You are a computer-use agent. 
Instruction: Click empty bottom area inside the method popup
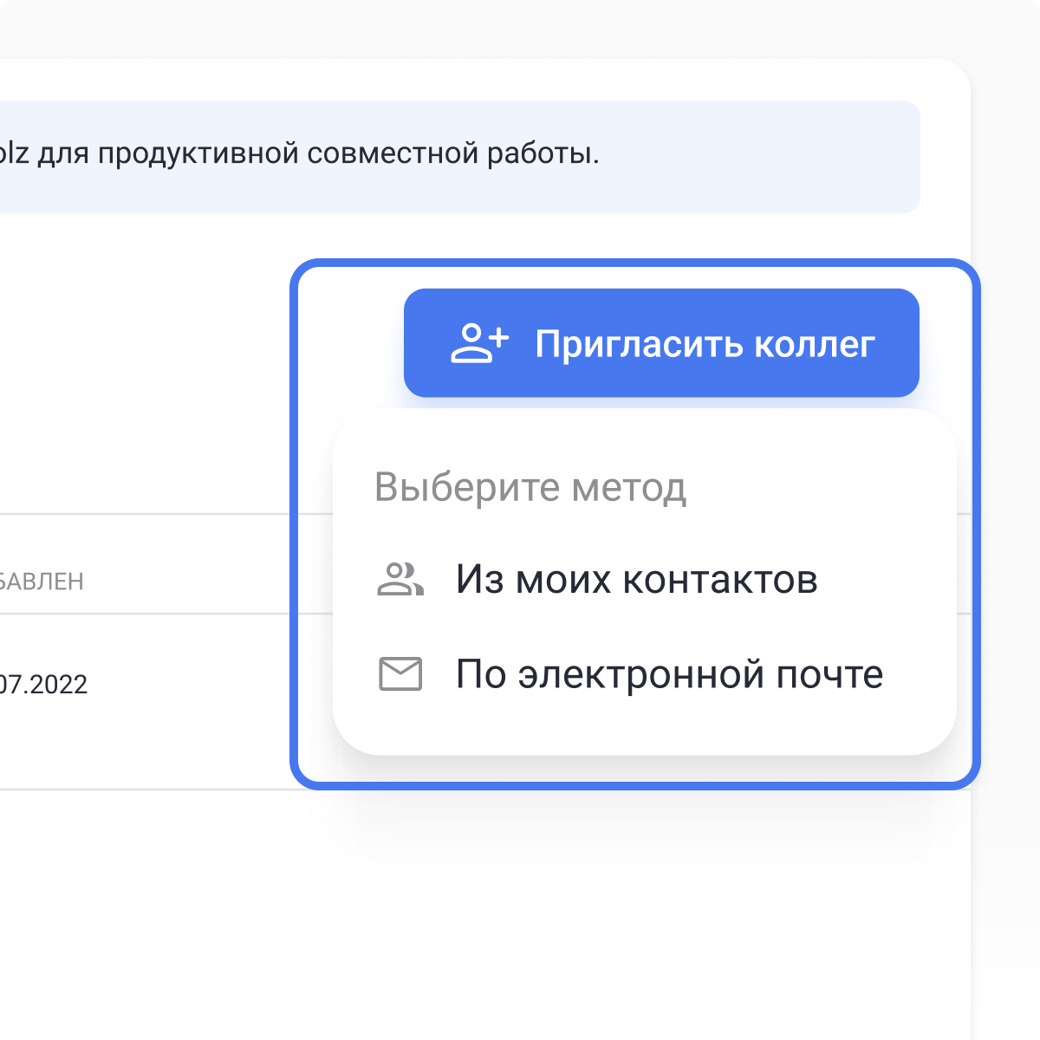(644, 726)
